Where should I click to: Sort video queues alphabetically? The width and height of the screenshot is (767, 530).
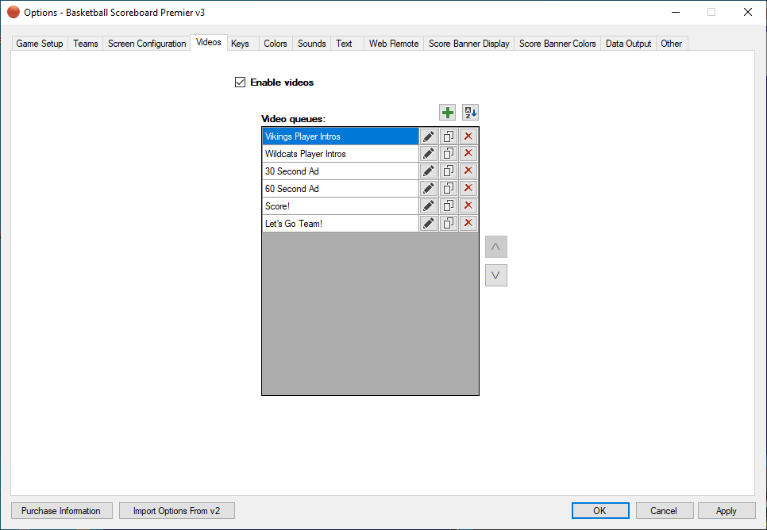coord(471,113)
